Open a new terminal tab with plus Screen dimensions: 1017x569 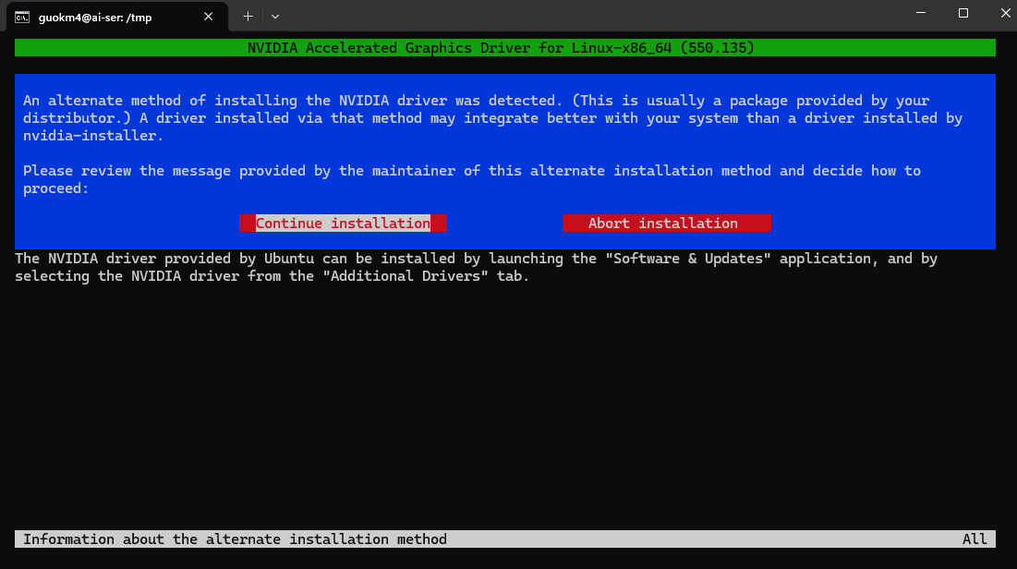pyautogui.click(x=248, y=17)
